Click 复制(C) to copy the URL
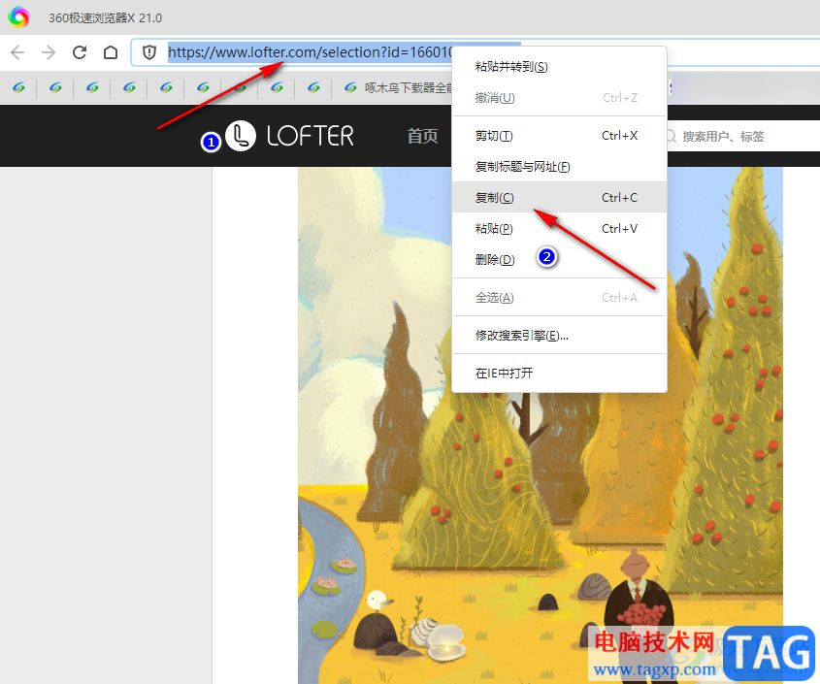820x684 pixels. click(559, 198)
